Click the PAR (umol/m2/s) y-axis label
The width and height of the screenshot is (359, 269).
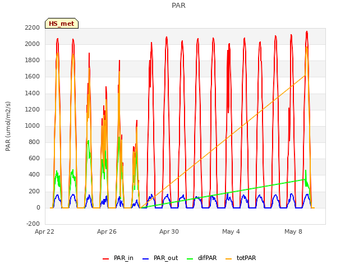8,126
